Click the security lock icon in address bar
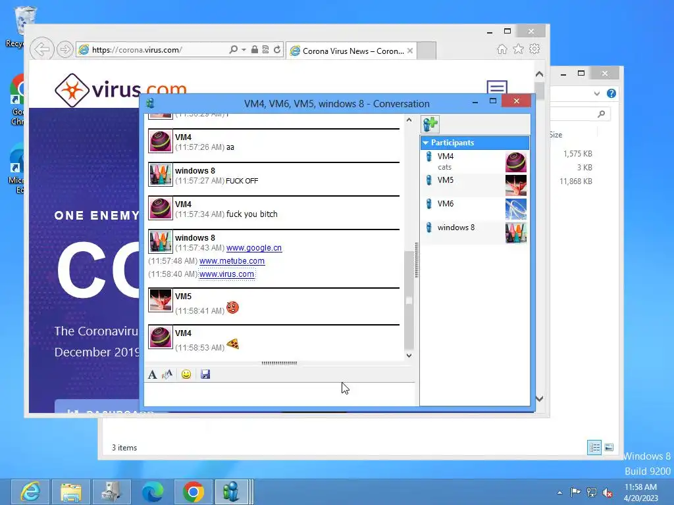Screen dimensions: 674x505 pyautogui.click(x=255, y=49)
